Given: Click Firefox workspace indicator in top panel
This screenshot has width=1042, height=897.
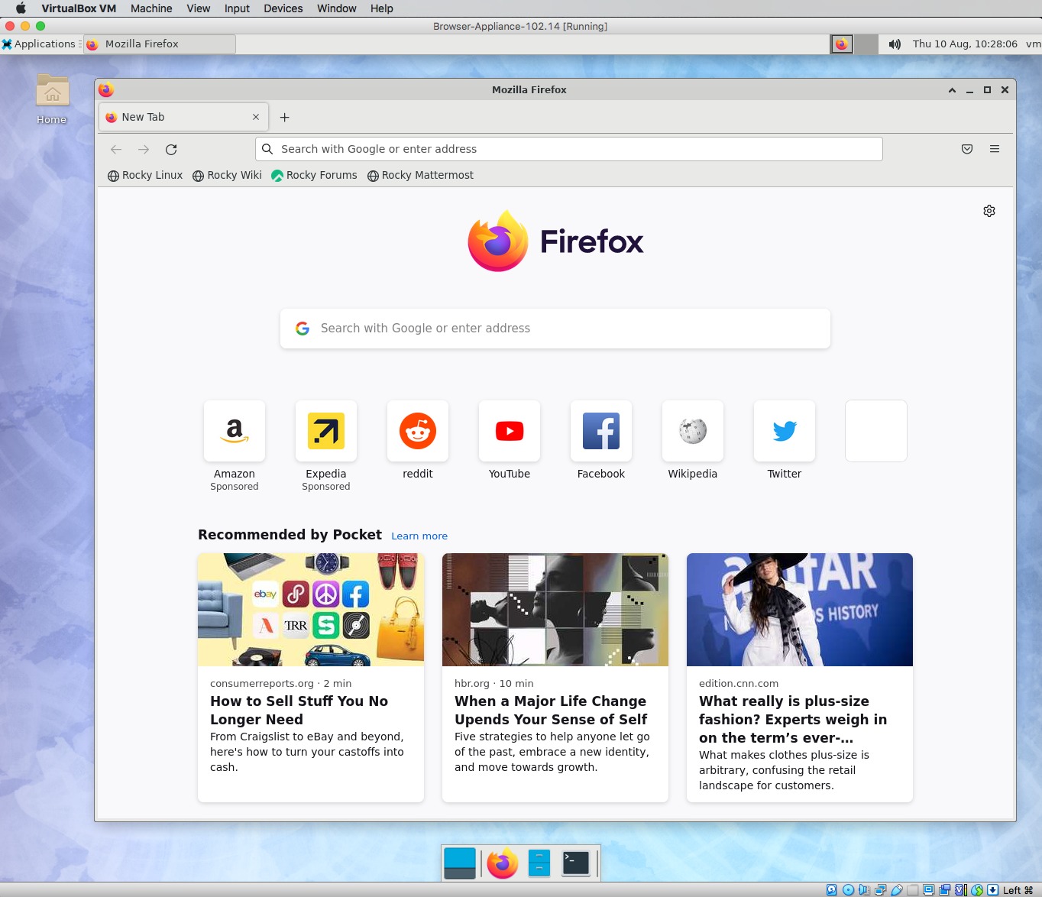Looking at the screenshot, I should tap(842, 44).
